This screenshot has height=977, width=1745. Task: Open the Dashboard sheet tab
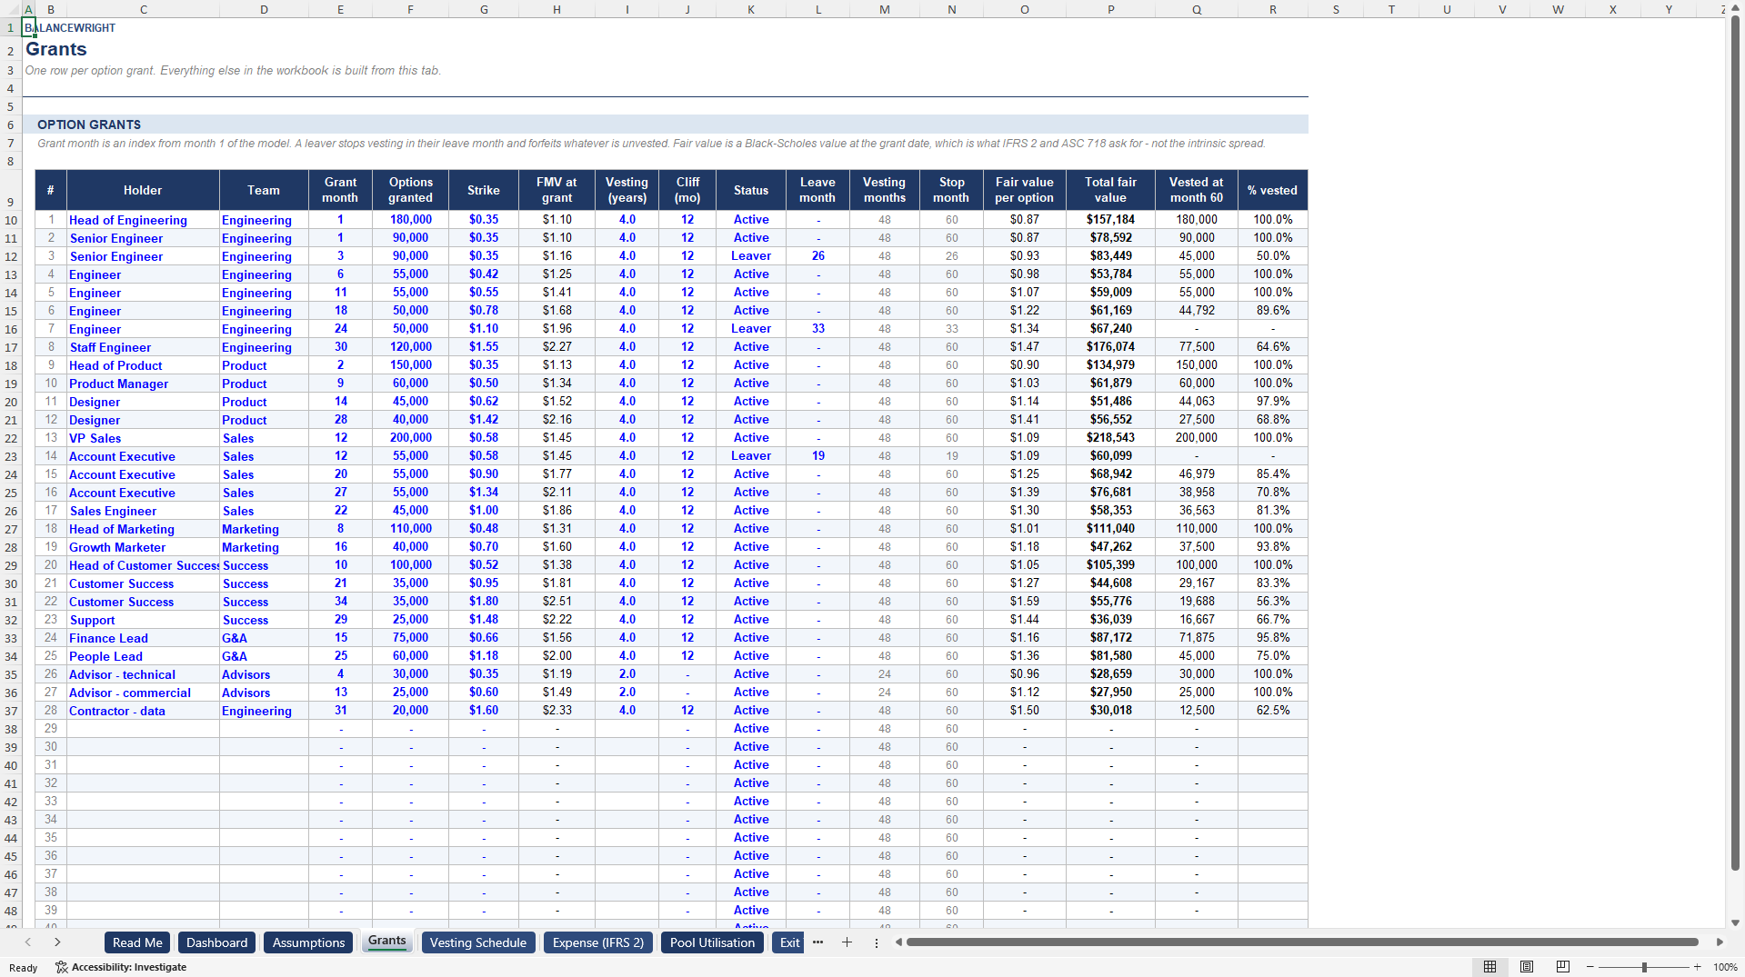[x=216, y=942]
